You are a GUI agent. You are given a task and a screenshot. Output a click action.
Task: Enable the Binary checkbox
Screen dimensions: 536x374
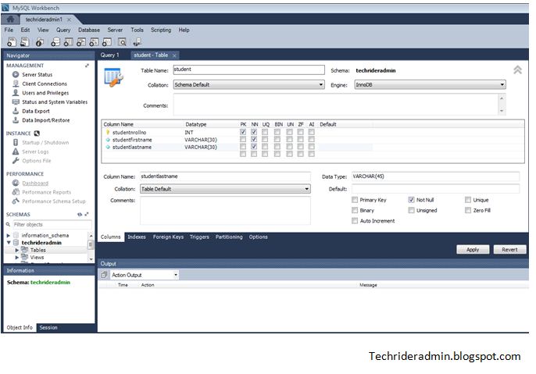tap(355, 210)
